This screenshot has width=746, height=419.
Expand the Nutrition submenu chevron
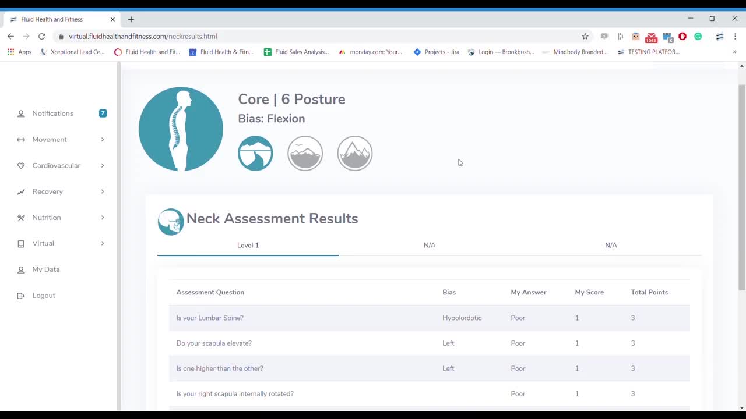point(103,218)
